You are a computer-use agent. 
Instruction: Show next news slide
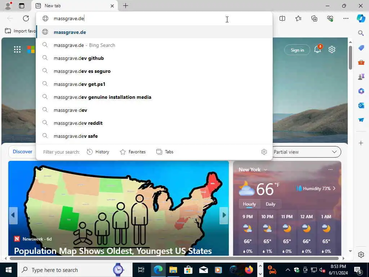coord(224,215)
